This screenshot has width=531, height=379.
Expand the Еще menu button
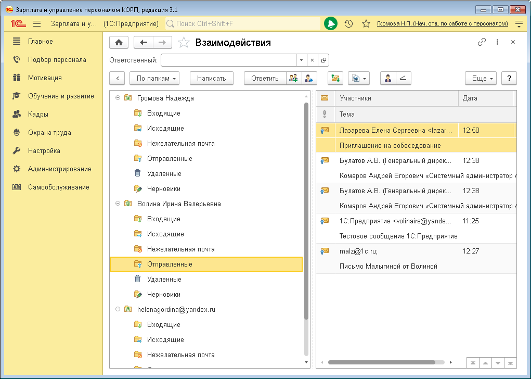coord(481,78)
